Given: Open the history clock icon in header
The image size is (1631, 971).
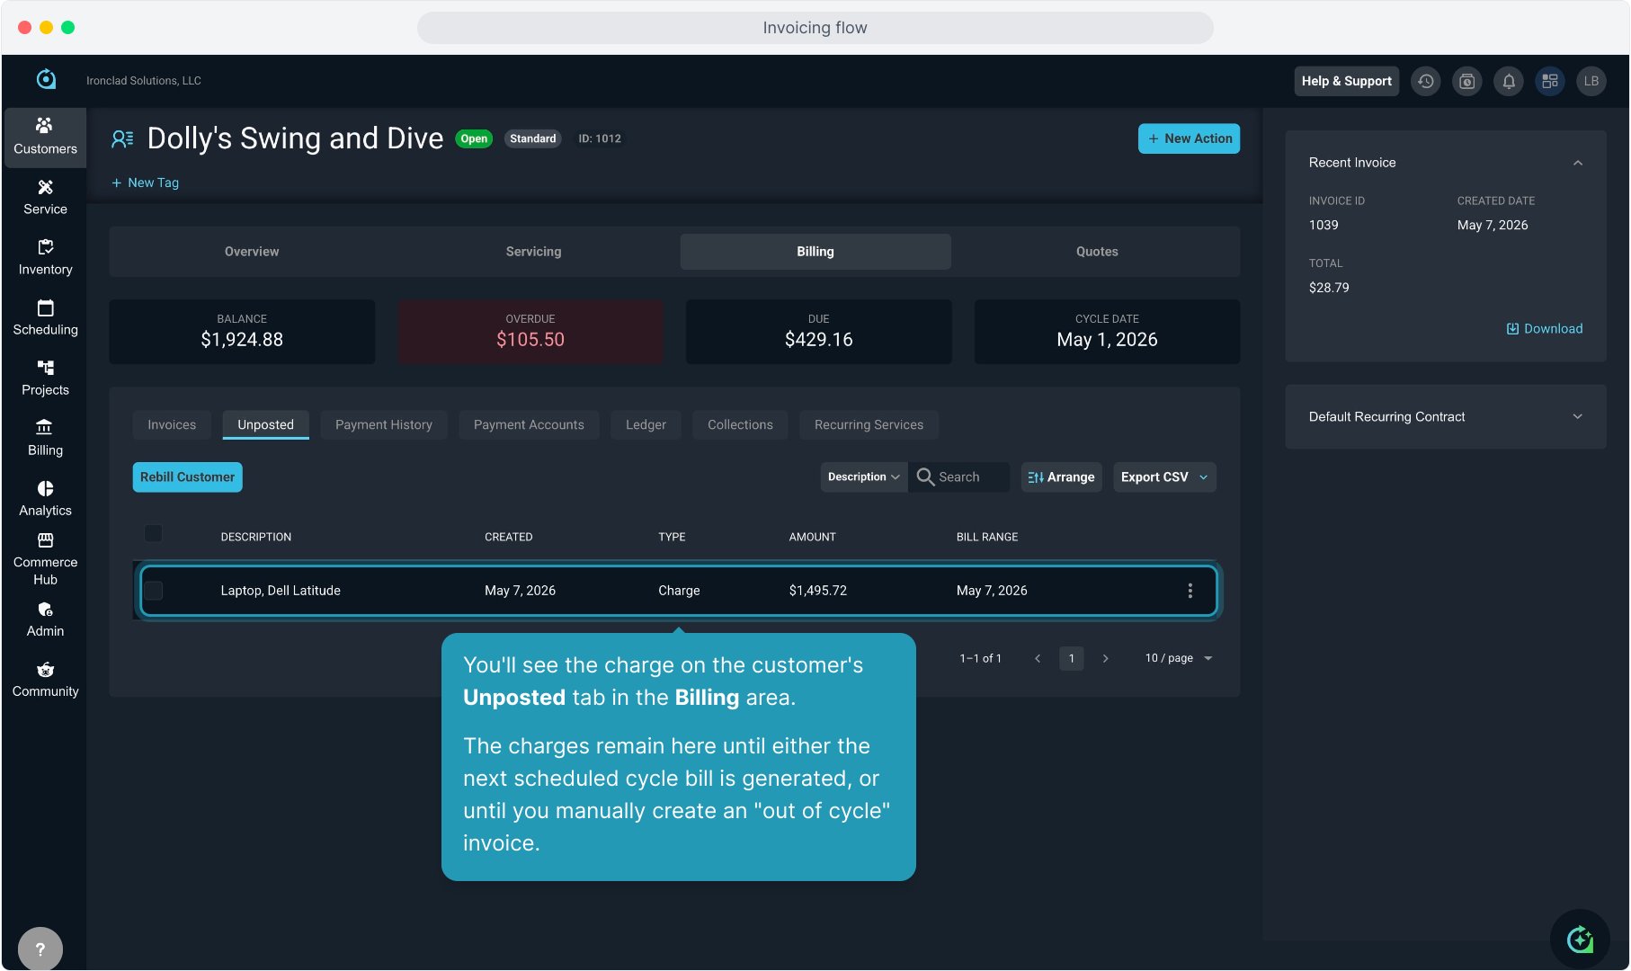Looking at the screenshot, I should (1426, 81).
